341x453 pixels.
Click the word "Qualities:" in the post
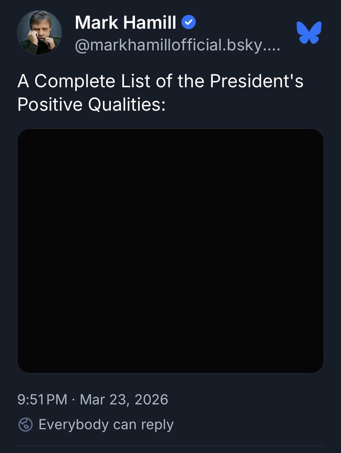click(127, 104)
